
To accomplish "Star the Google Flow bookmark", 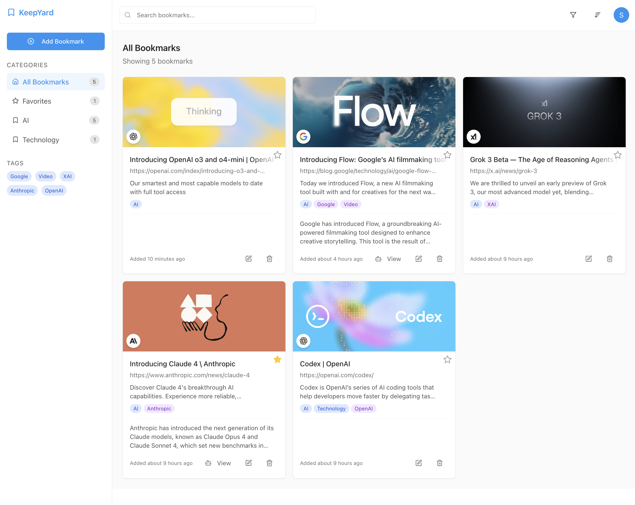I will pyautogui.click(x=447, y=155).
